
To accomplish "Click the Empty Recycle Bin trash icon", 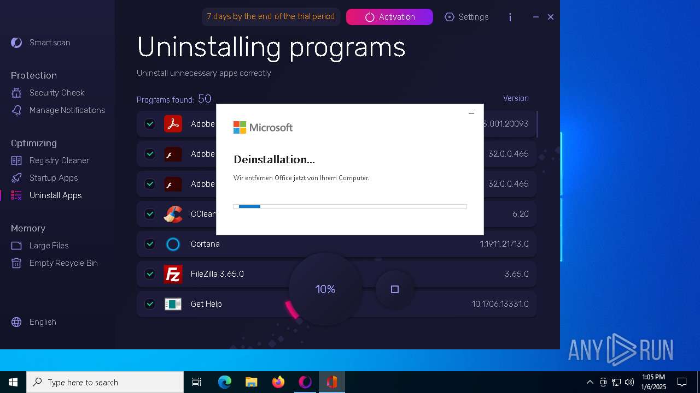I will [16, 263].
